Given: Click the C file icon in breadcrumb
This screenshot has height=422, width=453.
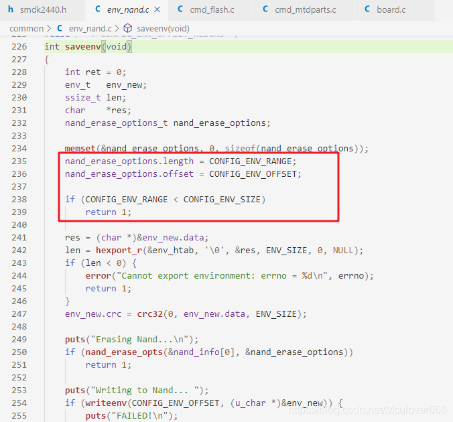Looking at the screenshot, I should point(60,28).
